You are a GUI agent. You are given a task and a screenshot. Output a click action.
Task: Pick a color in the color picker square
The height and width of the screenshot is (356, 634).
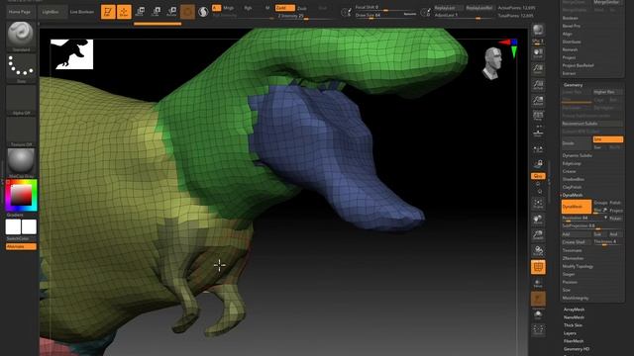21,195
